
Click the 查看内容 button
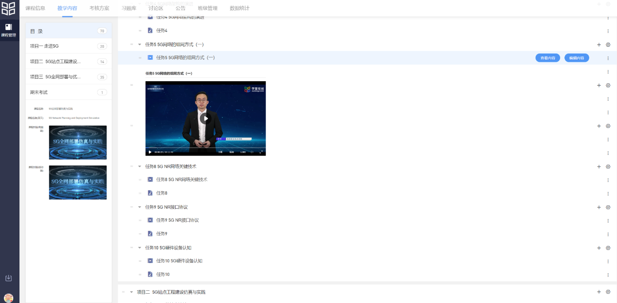tap(547, 58)
